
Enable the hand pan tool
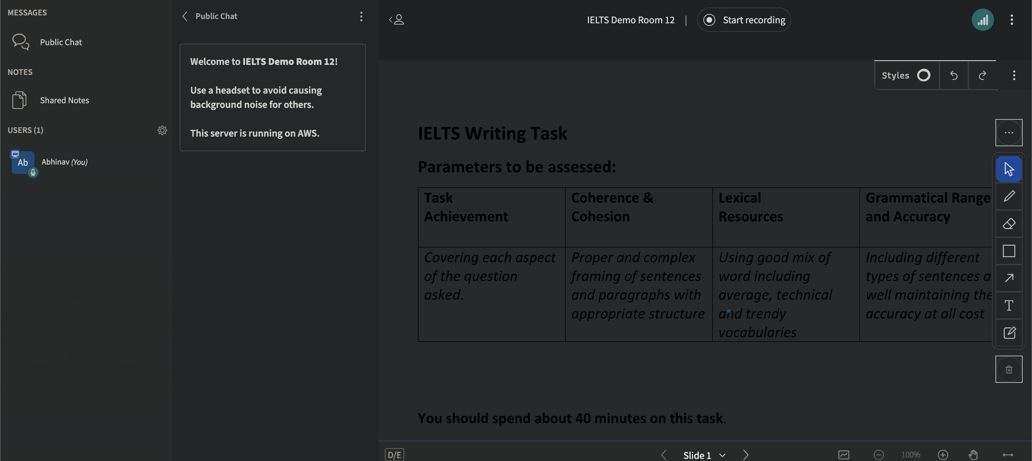click(x=973, y=454)
